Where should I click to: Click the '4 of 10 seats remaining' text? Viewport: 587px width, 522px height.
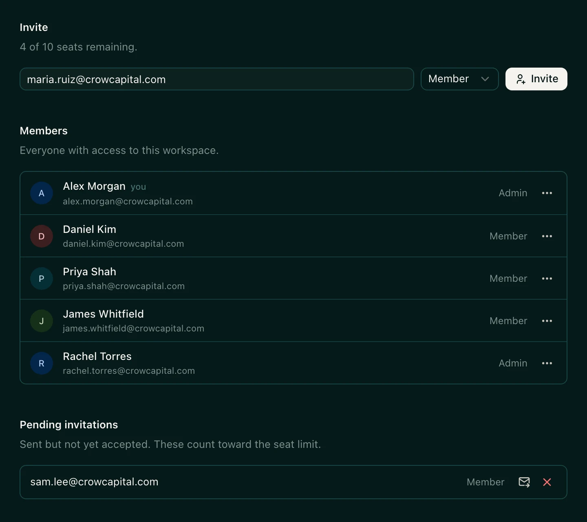79,47
